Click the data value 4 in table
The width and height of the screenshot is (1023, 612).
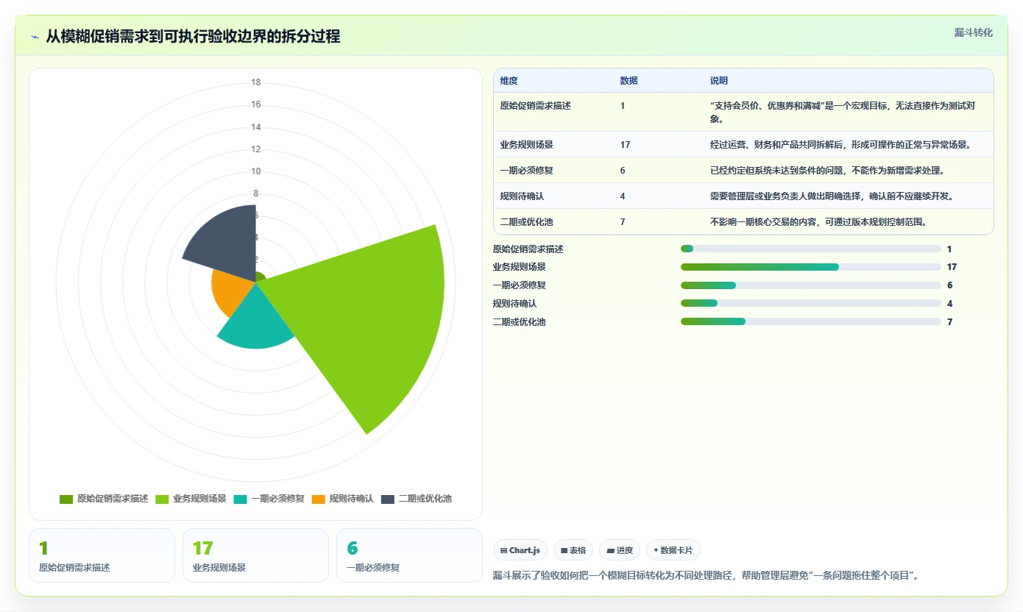coord(623,196)
